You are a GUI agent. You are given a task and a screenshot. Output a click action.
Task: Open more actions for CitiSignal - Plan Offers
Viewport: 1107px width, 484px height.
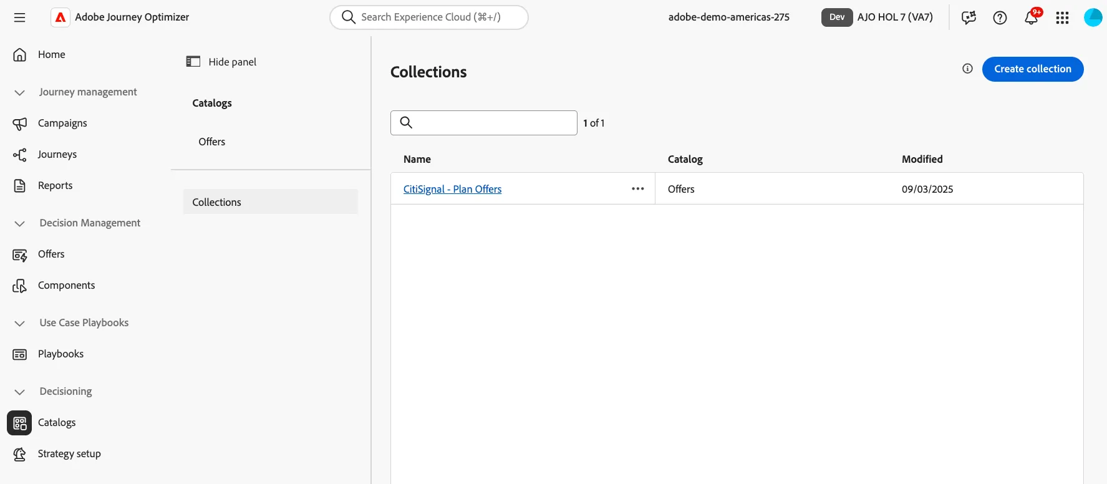pyautogui.click(x=637, y=189)
